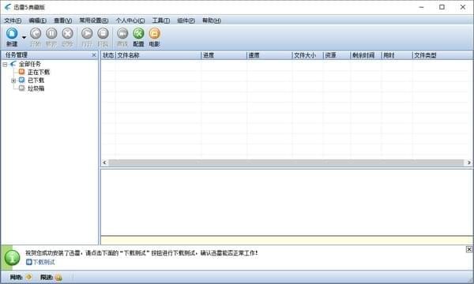Image resolution: width=474 pixels, height=284 pixels.
Task: Open the 工具(T) menu
Action: click(x=161, y=21)
